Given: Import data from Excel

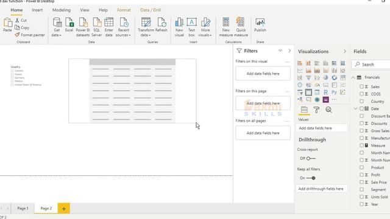Looking at the screenshot, I should [x=69, y=25].
